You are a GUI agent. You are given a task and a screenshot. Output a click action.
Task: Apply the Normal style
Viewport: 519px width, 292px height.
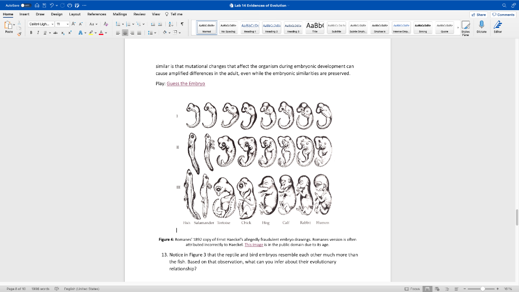pyautogui.click(x=207, y=27)
